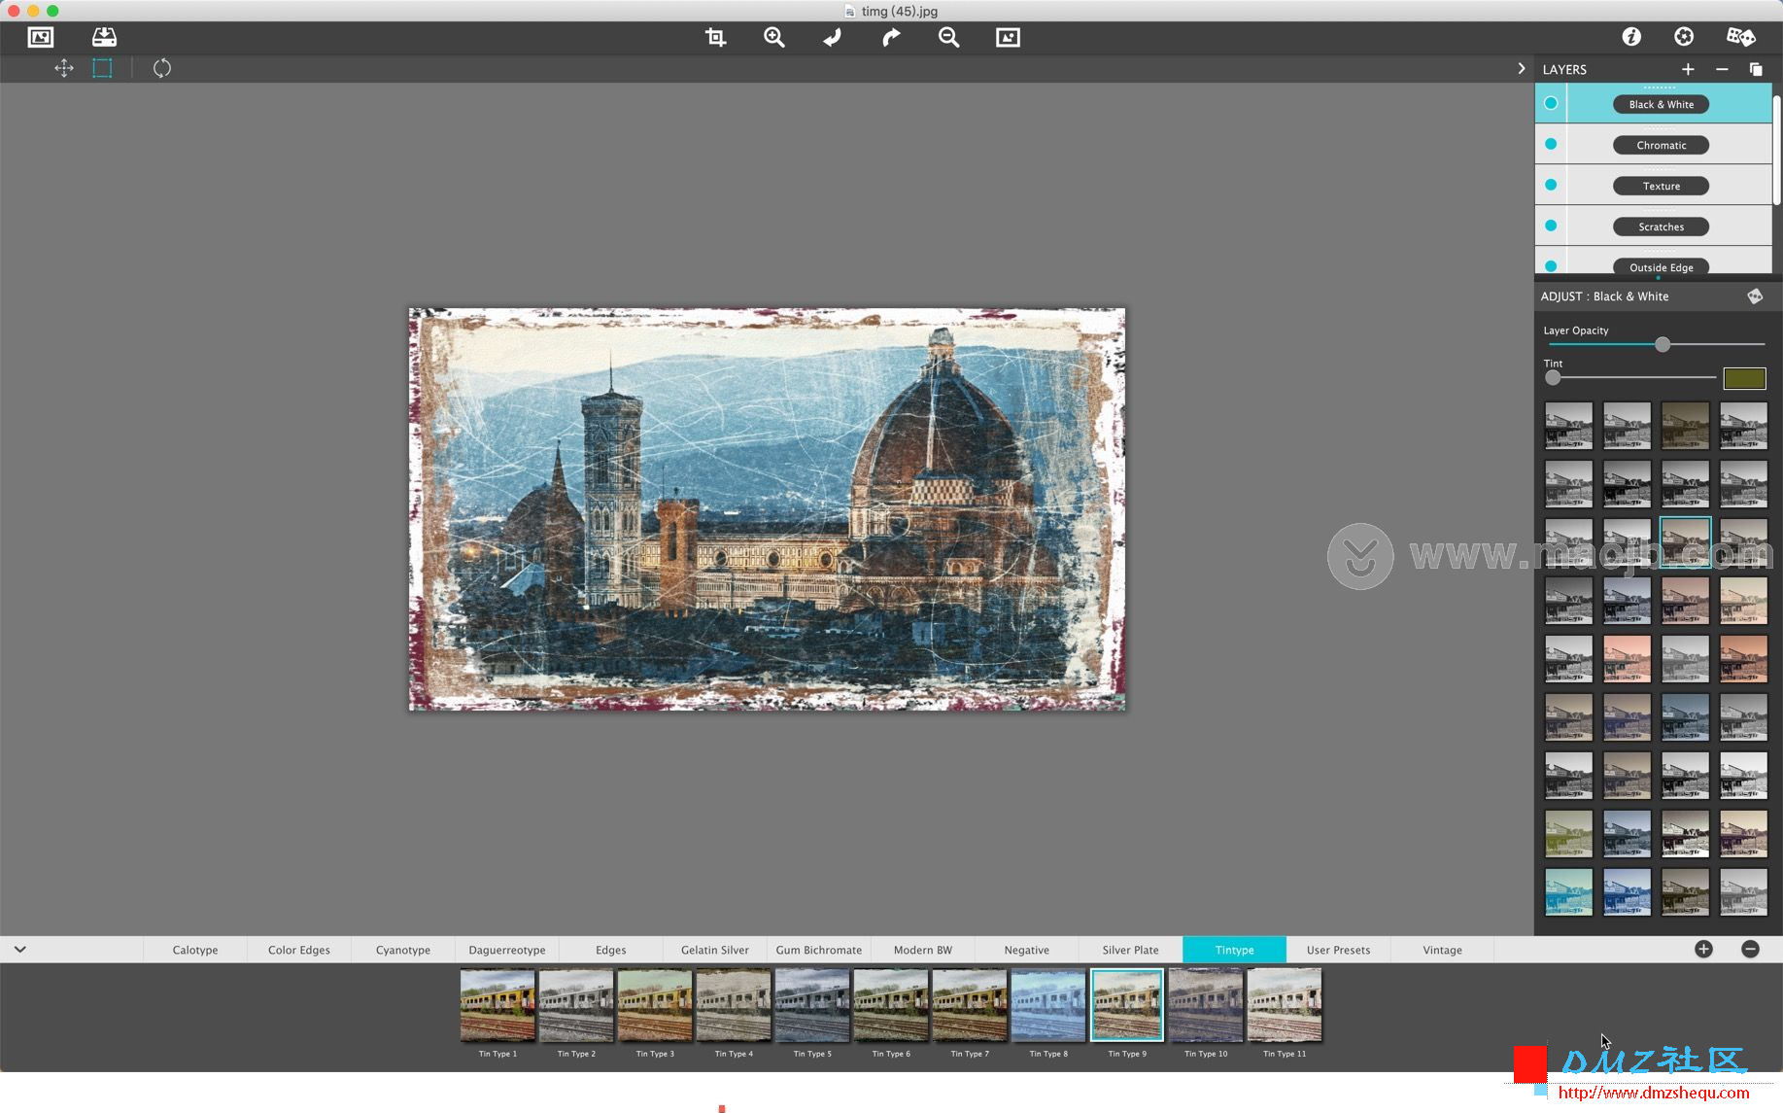
Task: Switch to the Calotype category
Action: click(195, 950)
